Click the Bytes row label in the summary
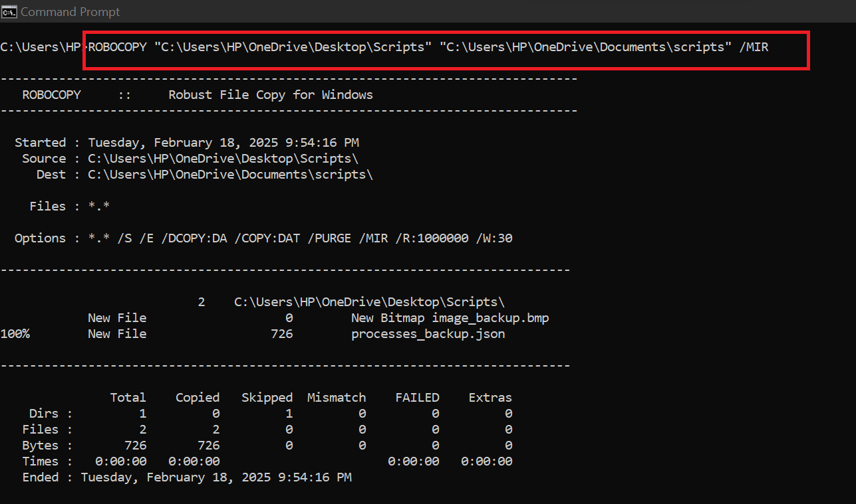Screen dimensions: 856x504 [x=40, y=446]
